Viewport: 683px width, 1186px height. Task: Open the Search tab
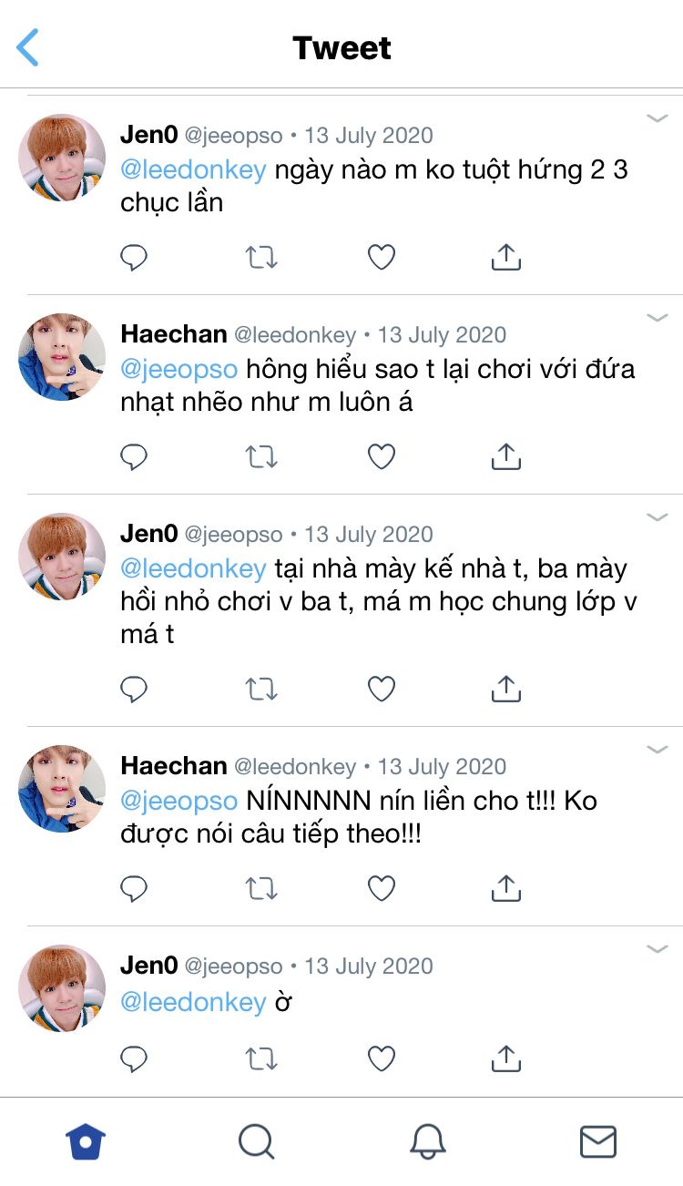pyautogui.click(x=256, y=1141)
